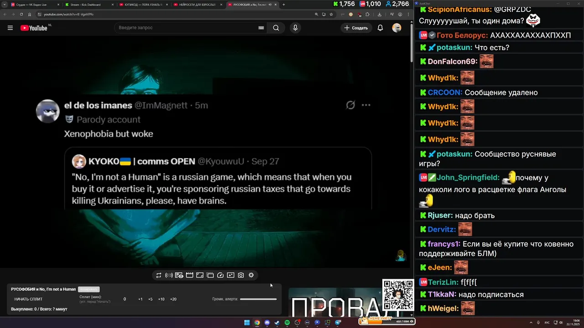Click the sparkle-screen icon in the player toolbar

(x=230, y=275)
